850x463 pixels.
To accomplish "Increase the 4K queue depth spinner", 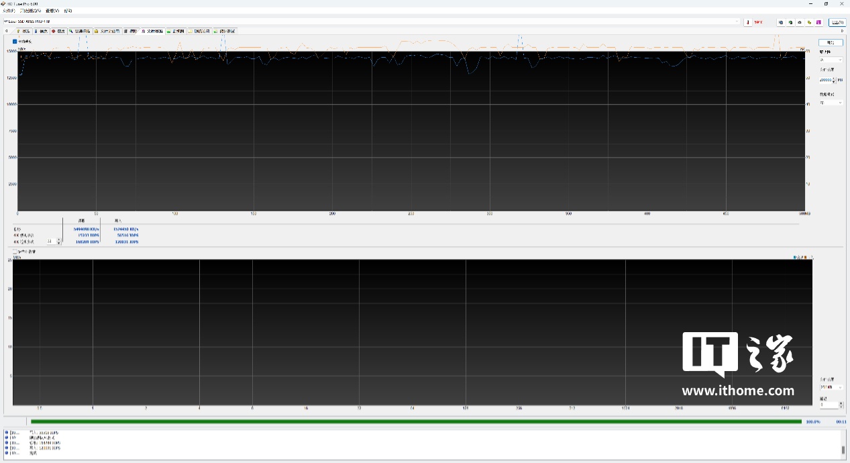I will pos(58,240).
